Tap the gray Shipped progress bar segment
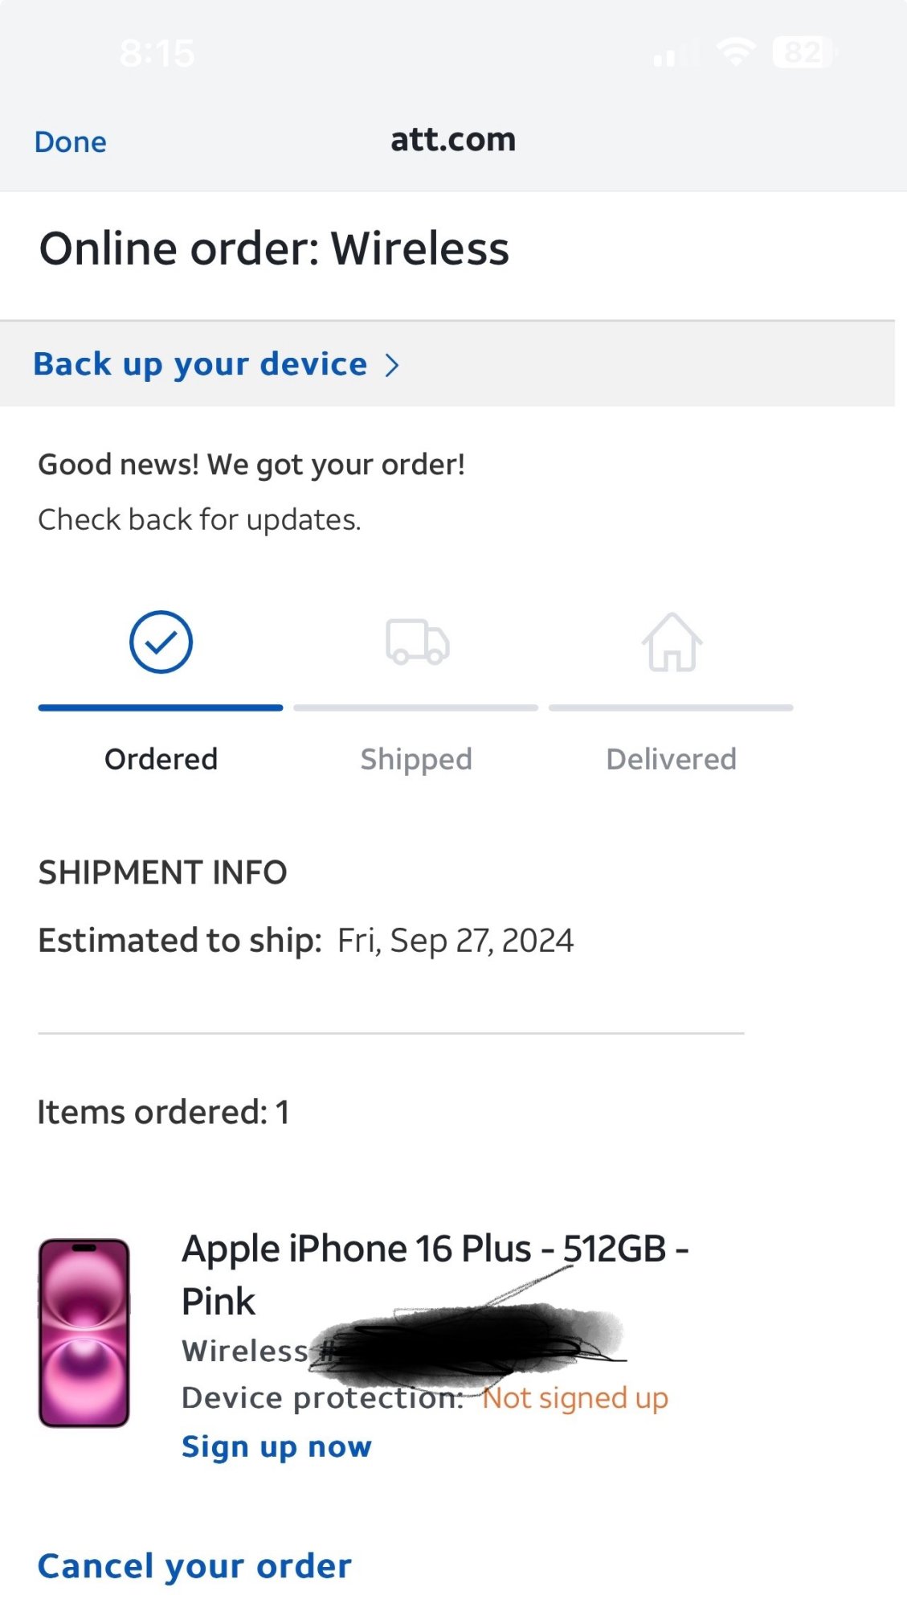 pos(416,708)
